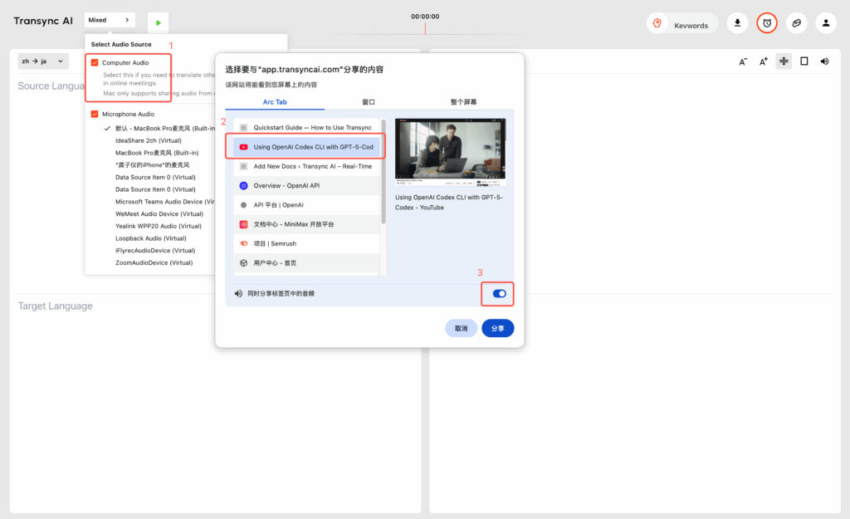Increase font size with A+ icon
The height and width of the screenshot is (519, 850).
tap(764, 61)
